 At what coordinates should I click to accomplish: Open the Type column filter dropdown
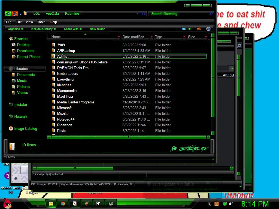pyautogui.click(x=184, y=37)
